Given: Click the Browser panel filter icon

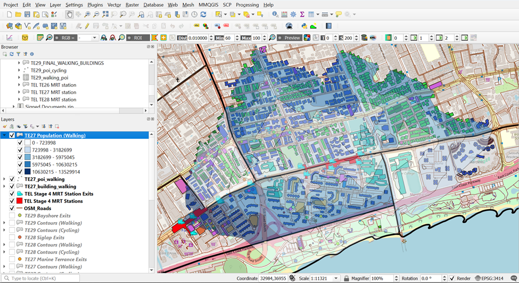Looking at the screenshot, I should coord(18,54).
